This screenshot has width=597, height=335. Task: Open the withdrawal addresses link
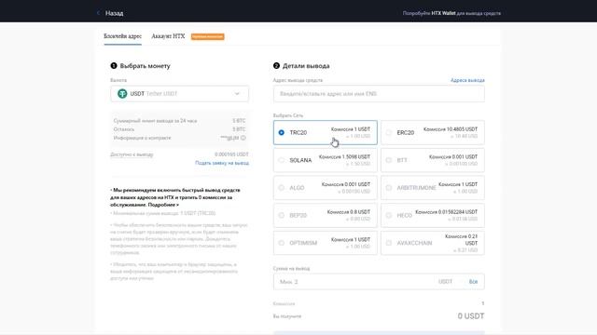pos(467,80)
